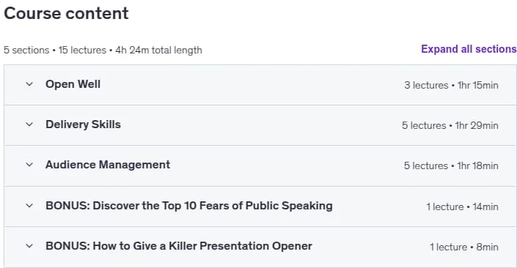517x268 pixels.
Task: Select the 1 lecture 14min label
Action: point(462,206)
